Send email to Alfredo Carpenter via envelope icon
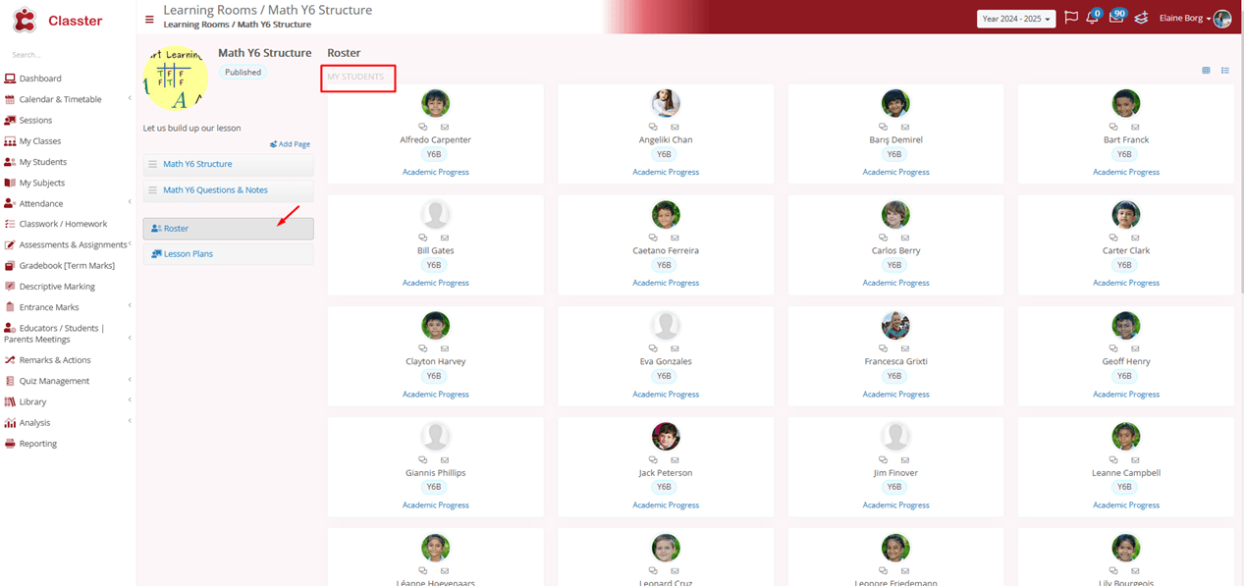 [445, 127]
